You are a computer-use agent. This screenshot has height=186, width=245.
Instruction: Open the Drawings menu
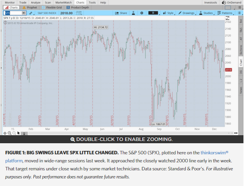[x=186, y=13]
